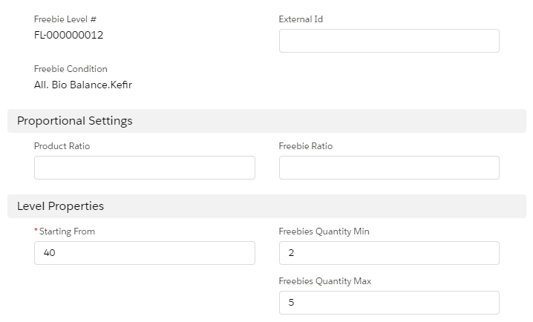Click the Product Ratio label

click(62, 146)
